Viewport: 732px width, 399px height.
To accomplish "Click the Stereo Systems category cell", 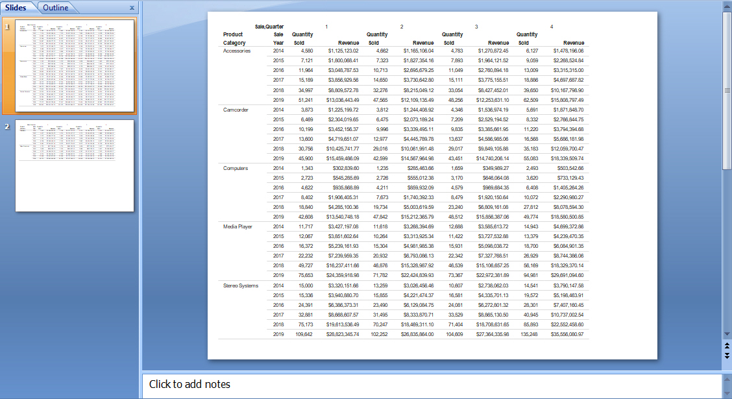I will click(240, 285).
